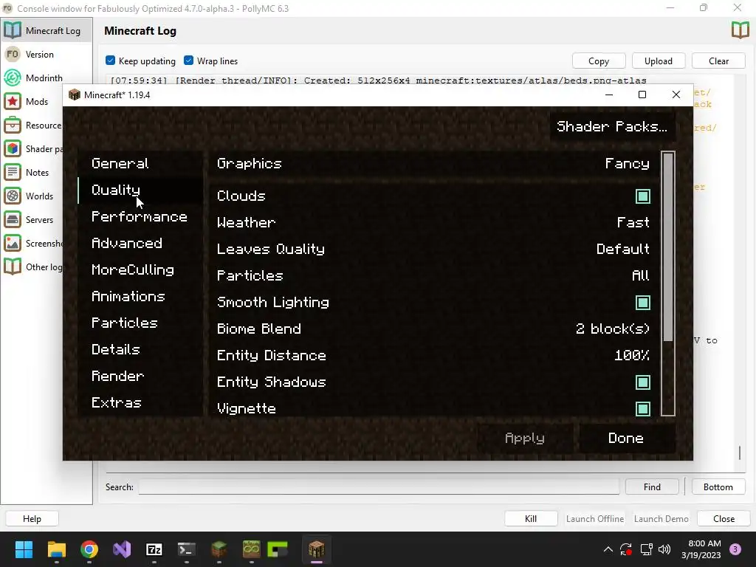Open 7-Zip from taskbar

pos(154,549)
